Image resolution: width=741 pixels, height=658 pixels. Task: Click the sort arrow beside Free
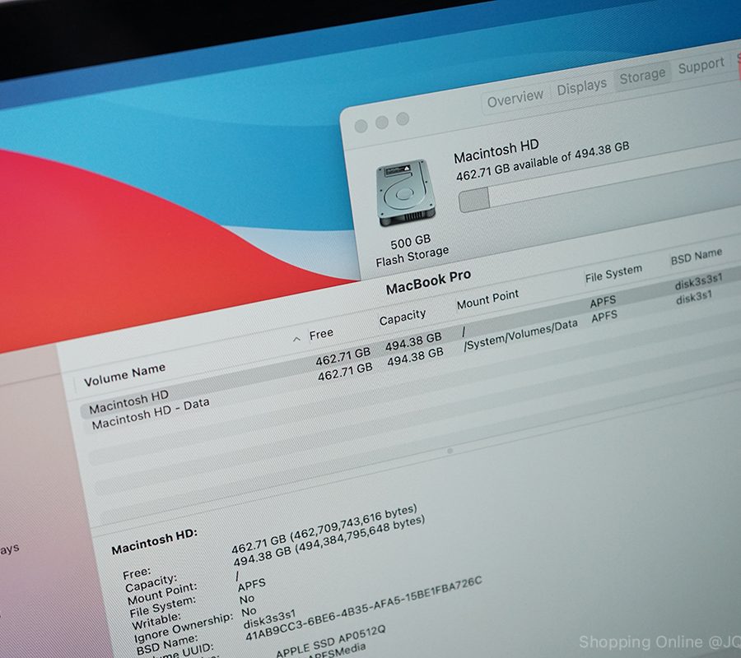point(296,339)
